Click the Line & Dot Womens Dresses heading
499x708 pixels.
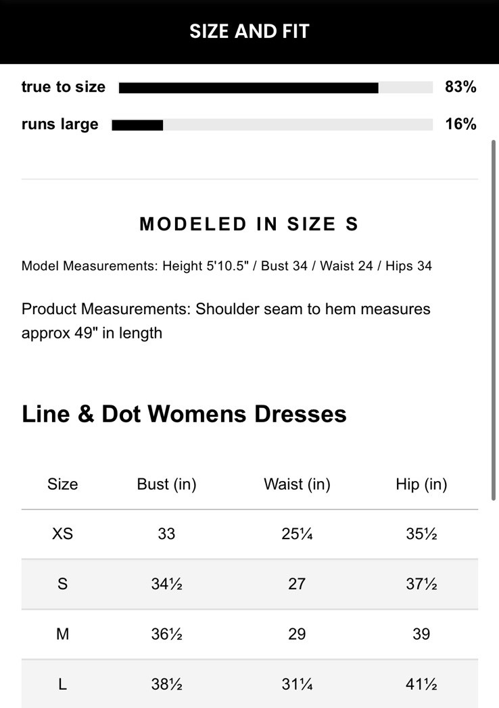[184, 413]
